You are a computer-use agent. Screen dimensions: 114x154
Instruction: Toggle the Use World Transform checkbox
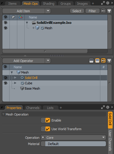(x=48, y=129)
